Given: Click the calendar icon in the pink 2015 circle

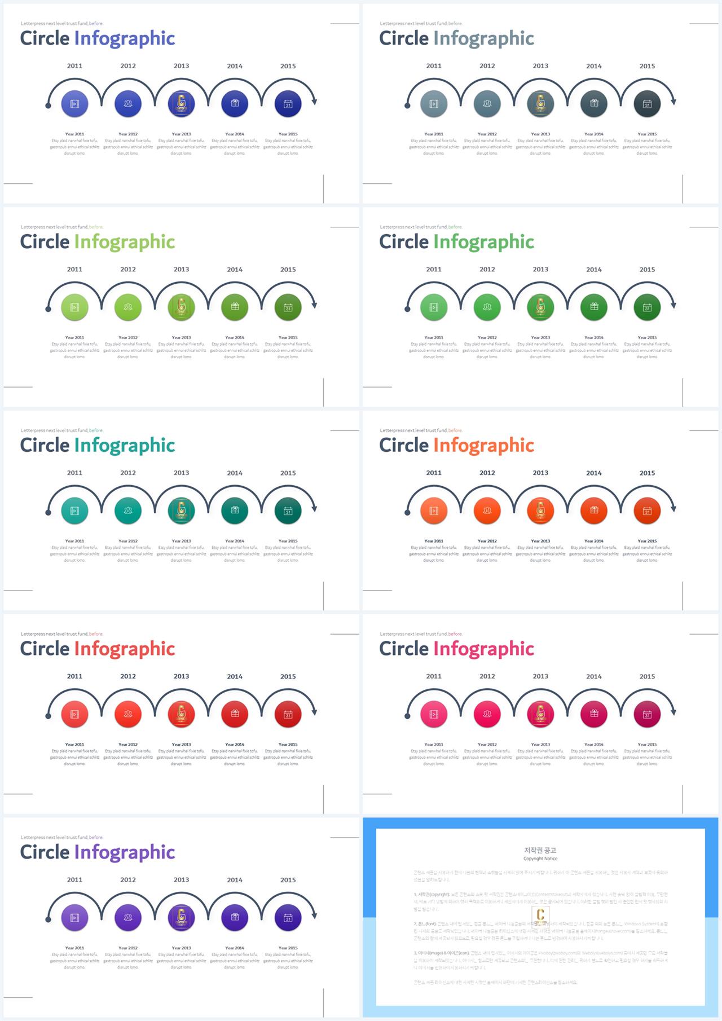Looking at the screenshot, I should [x=647, y=714].
